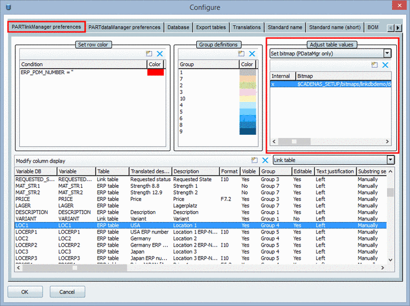Click the scroll-down arrow of the column table
This screenshot has width=410, height=306.
pos(390,260)
